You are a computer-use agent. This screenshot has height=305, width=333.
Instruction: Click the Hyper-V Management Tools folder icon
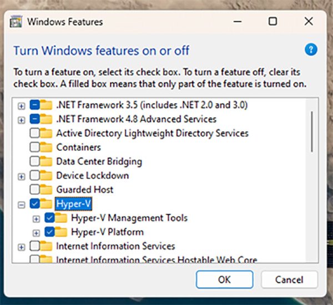pos(61,218)
